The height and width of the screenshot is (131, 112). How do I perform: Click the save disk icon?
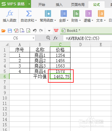point(10,31)
